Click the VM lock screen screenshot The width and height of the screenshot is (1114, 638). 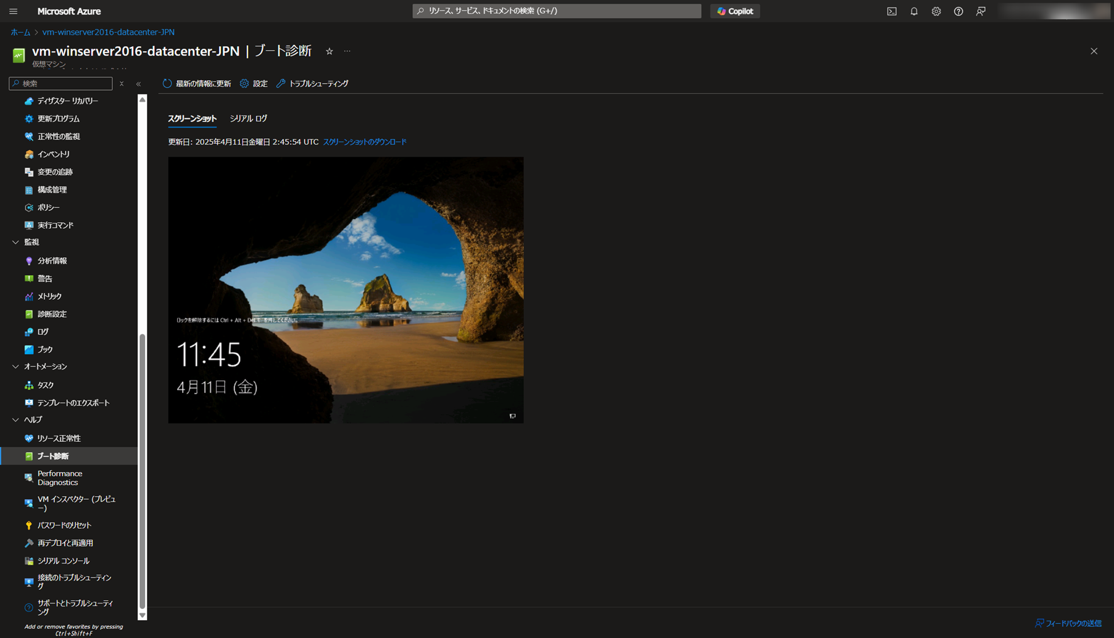[346, 290]
